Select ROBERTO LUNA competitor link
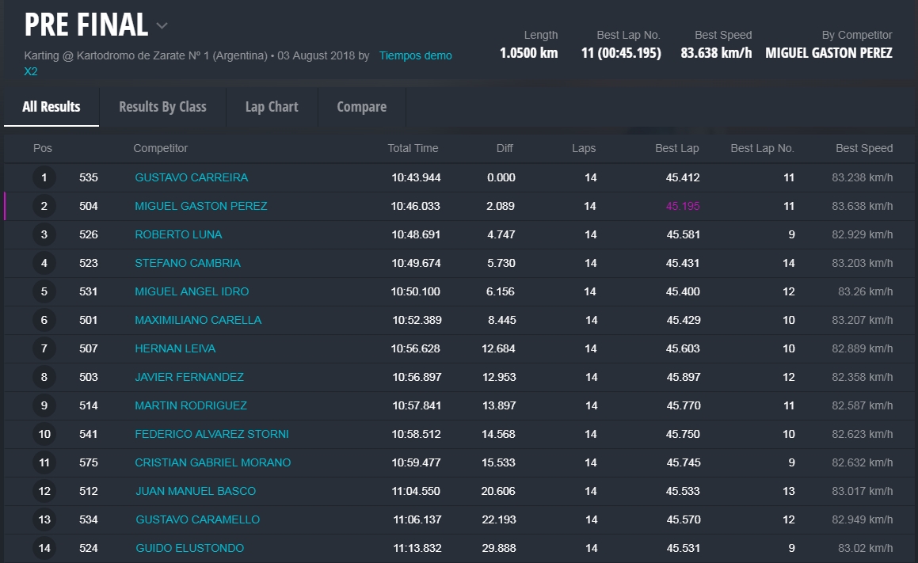 pyautogui.click(x=178, y=234)
